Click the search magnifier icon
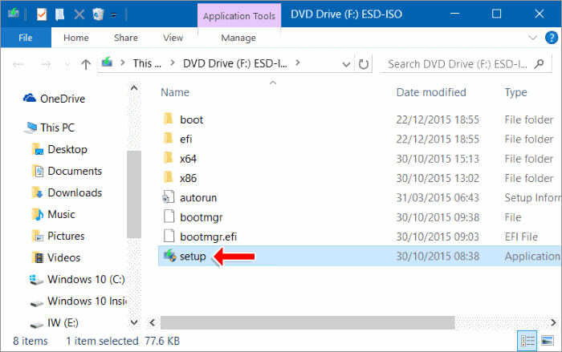 click(539, 64)
